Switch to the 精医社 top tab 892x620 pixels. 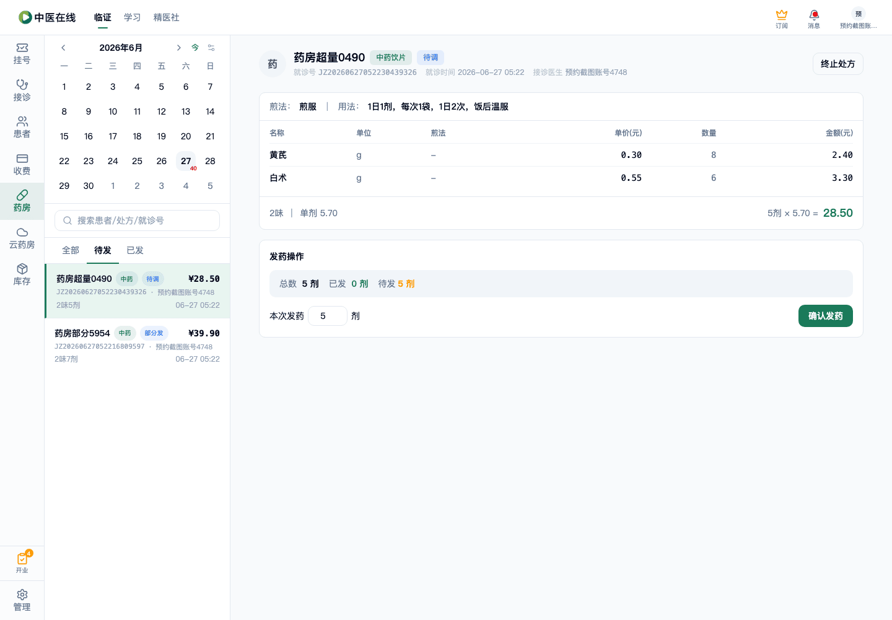tap(166, 17)
